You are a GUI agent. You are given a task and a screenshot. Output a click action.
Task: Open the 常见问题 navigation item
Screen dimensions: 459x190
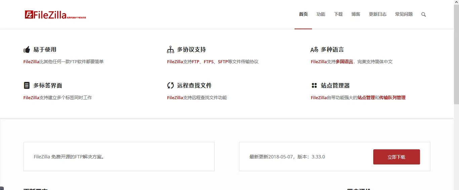coord(404,14)
